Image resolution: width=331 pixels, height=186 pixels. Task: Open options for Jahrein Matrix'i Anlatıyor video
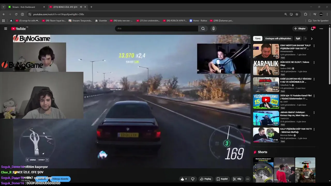tap(314, 113)
